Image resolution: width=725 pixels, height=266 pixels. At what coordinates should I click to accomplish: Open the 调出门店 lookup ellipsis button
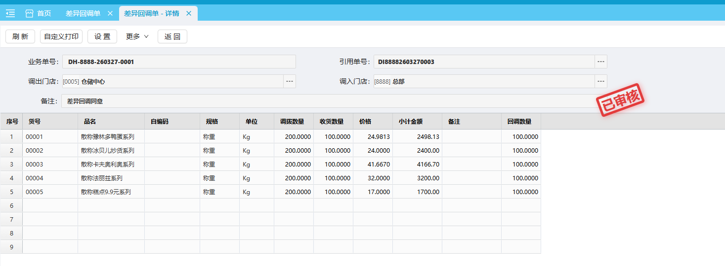(x=290, y=81)
